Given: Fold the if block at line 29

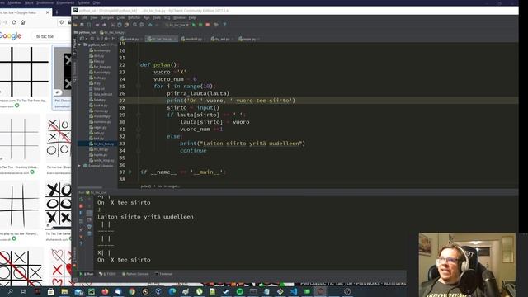Looking at the screenshot, I should (x=138, y=115).
